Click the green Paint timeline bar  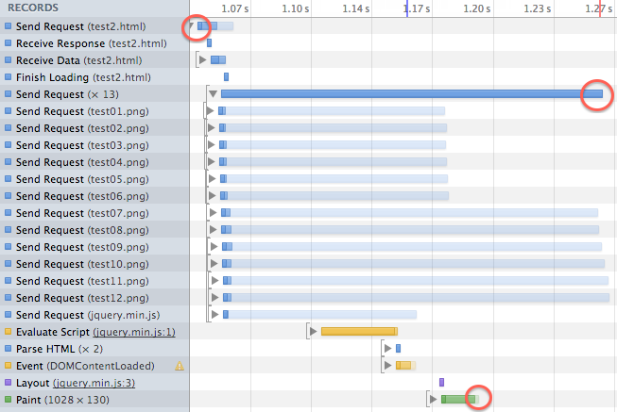pos(458,400)
